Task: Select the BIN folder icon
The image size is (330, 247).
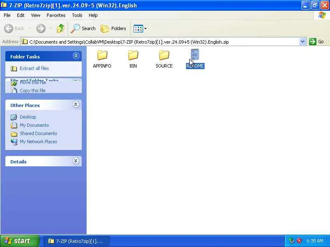Action: pyautogui.click(x=133, y=56)
